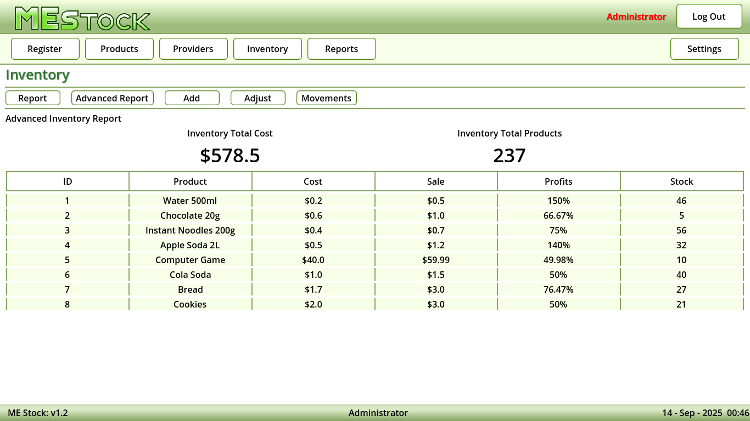The image size is (750, 421).
Task: Click the red Administrator username label
Action: 636,17
